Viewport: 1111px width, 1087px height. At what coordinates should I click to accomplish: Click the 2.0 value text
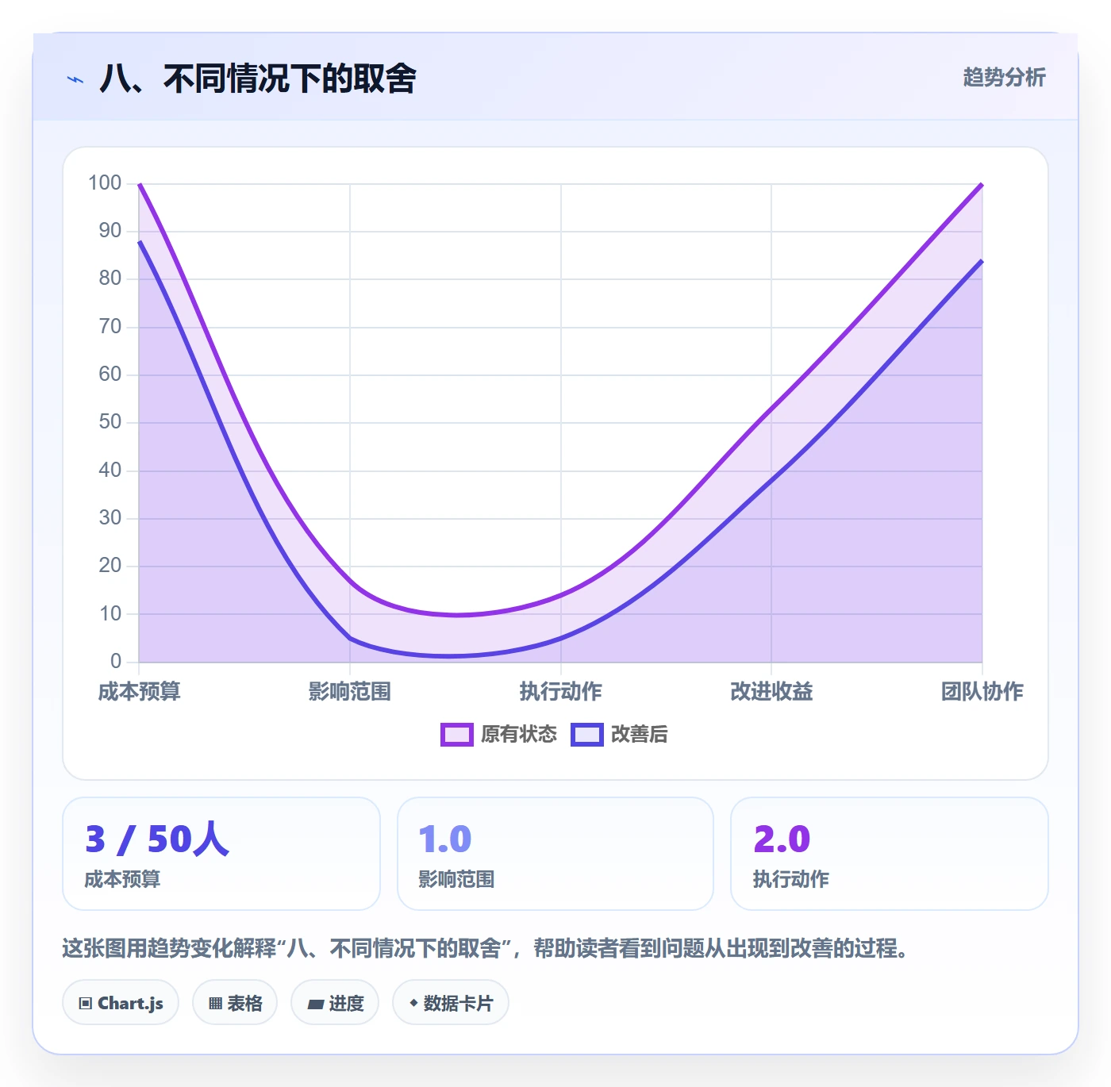point(782,839)
